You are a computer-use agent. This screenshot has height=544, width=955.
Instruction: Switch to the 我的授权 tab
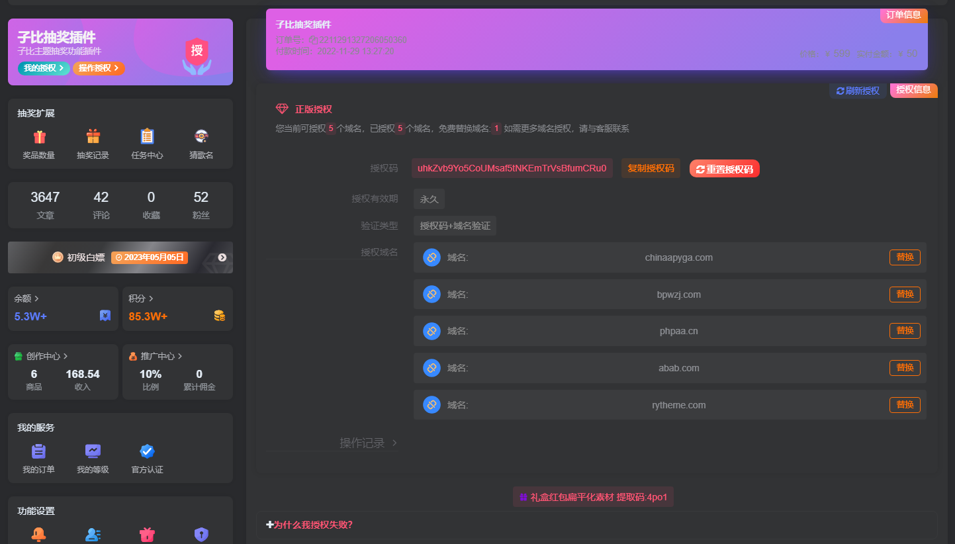point(43,68)
